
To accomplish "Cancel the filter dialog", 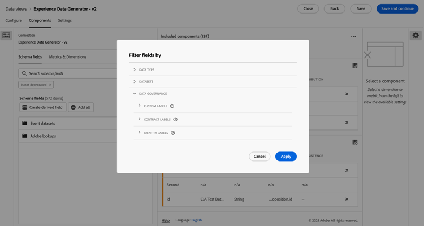I will 259,157.
